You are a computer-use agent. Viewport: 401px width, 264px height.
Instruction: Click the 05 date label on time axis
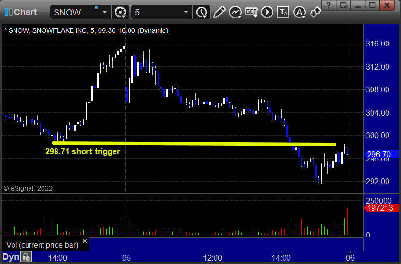127,258
